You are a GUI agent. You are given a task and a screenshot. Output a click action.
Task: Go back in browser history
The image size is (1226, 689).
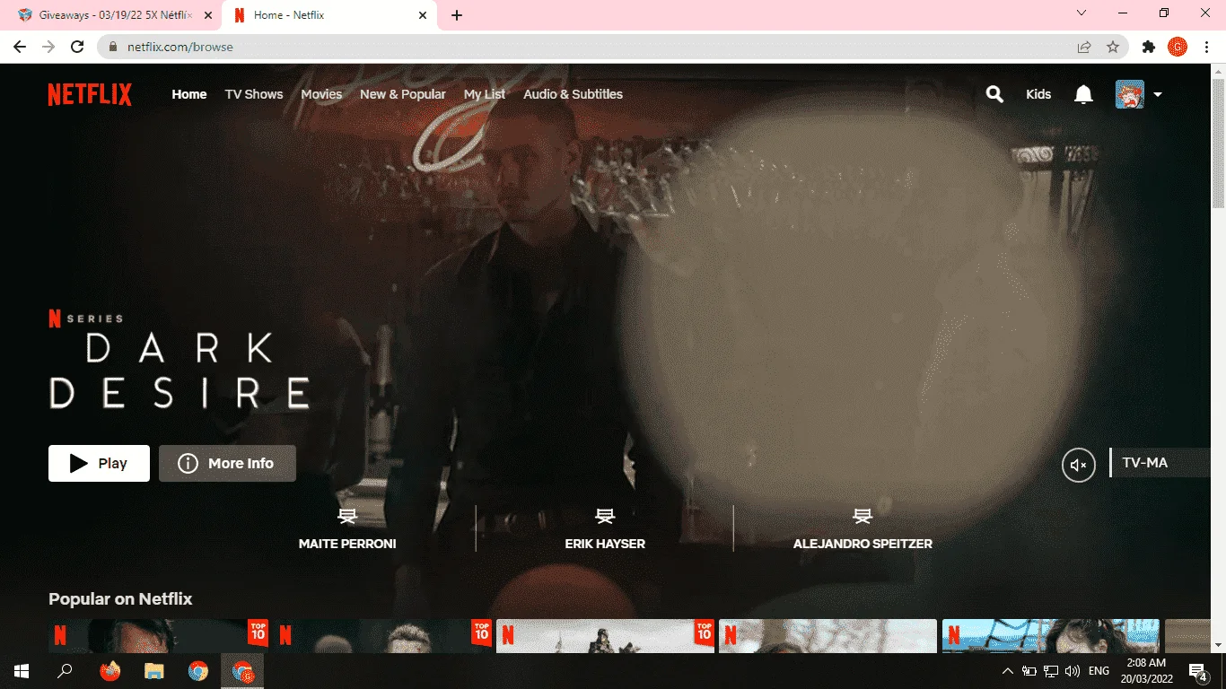20,47
